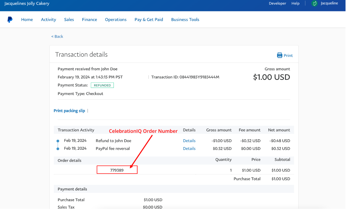Click the Jacqueline account name

click(x=329, y=4)
